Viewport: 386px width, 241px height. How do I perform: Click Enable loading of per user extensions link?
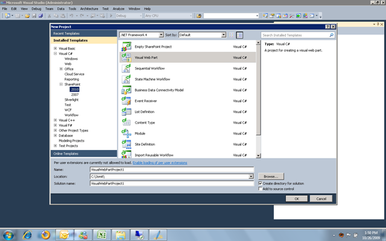tap(160, 163)
